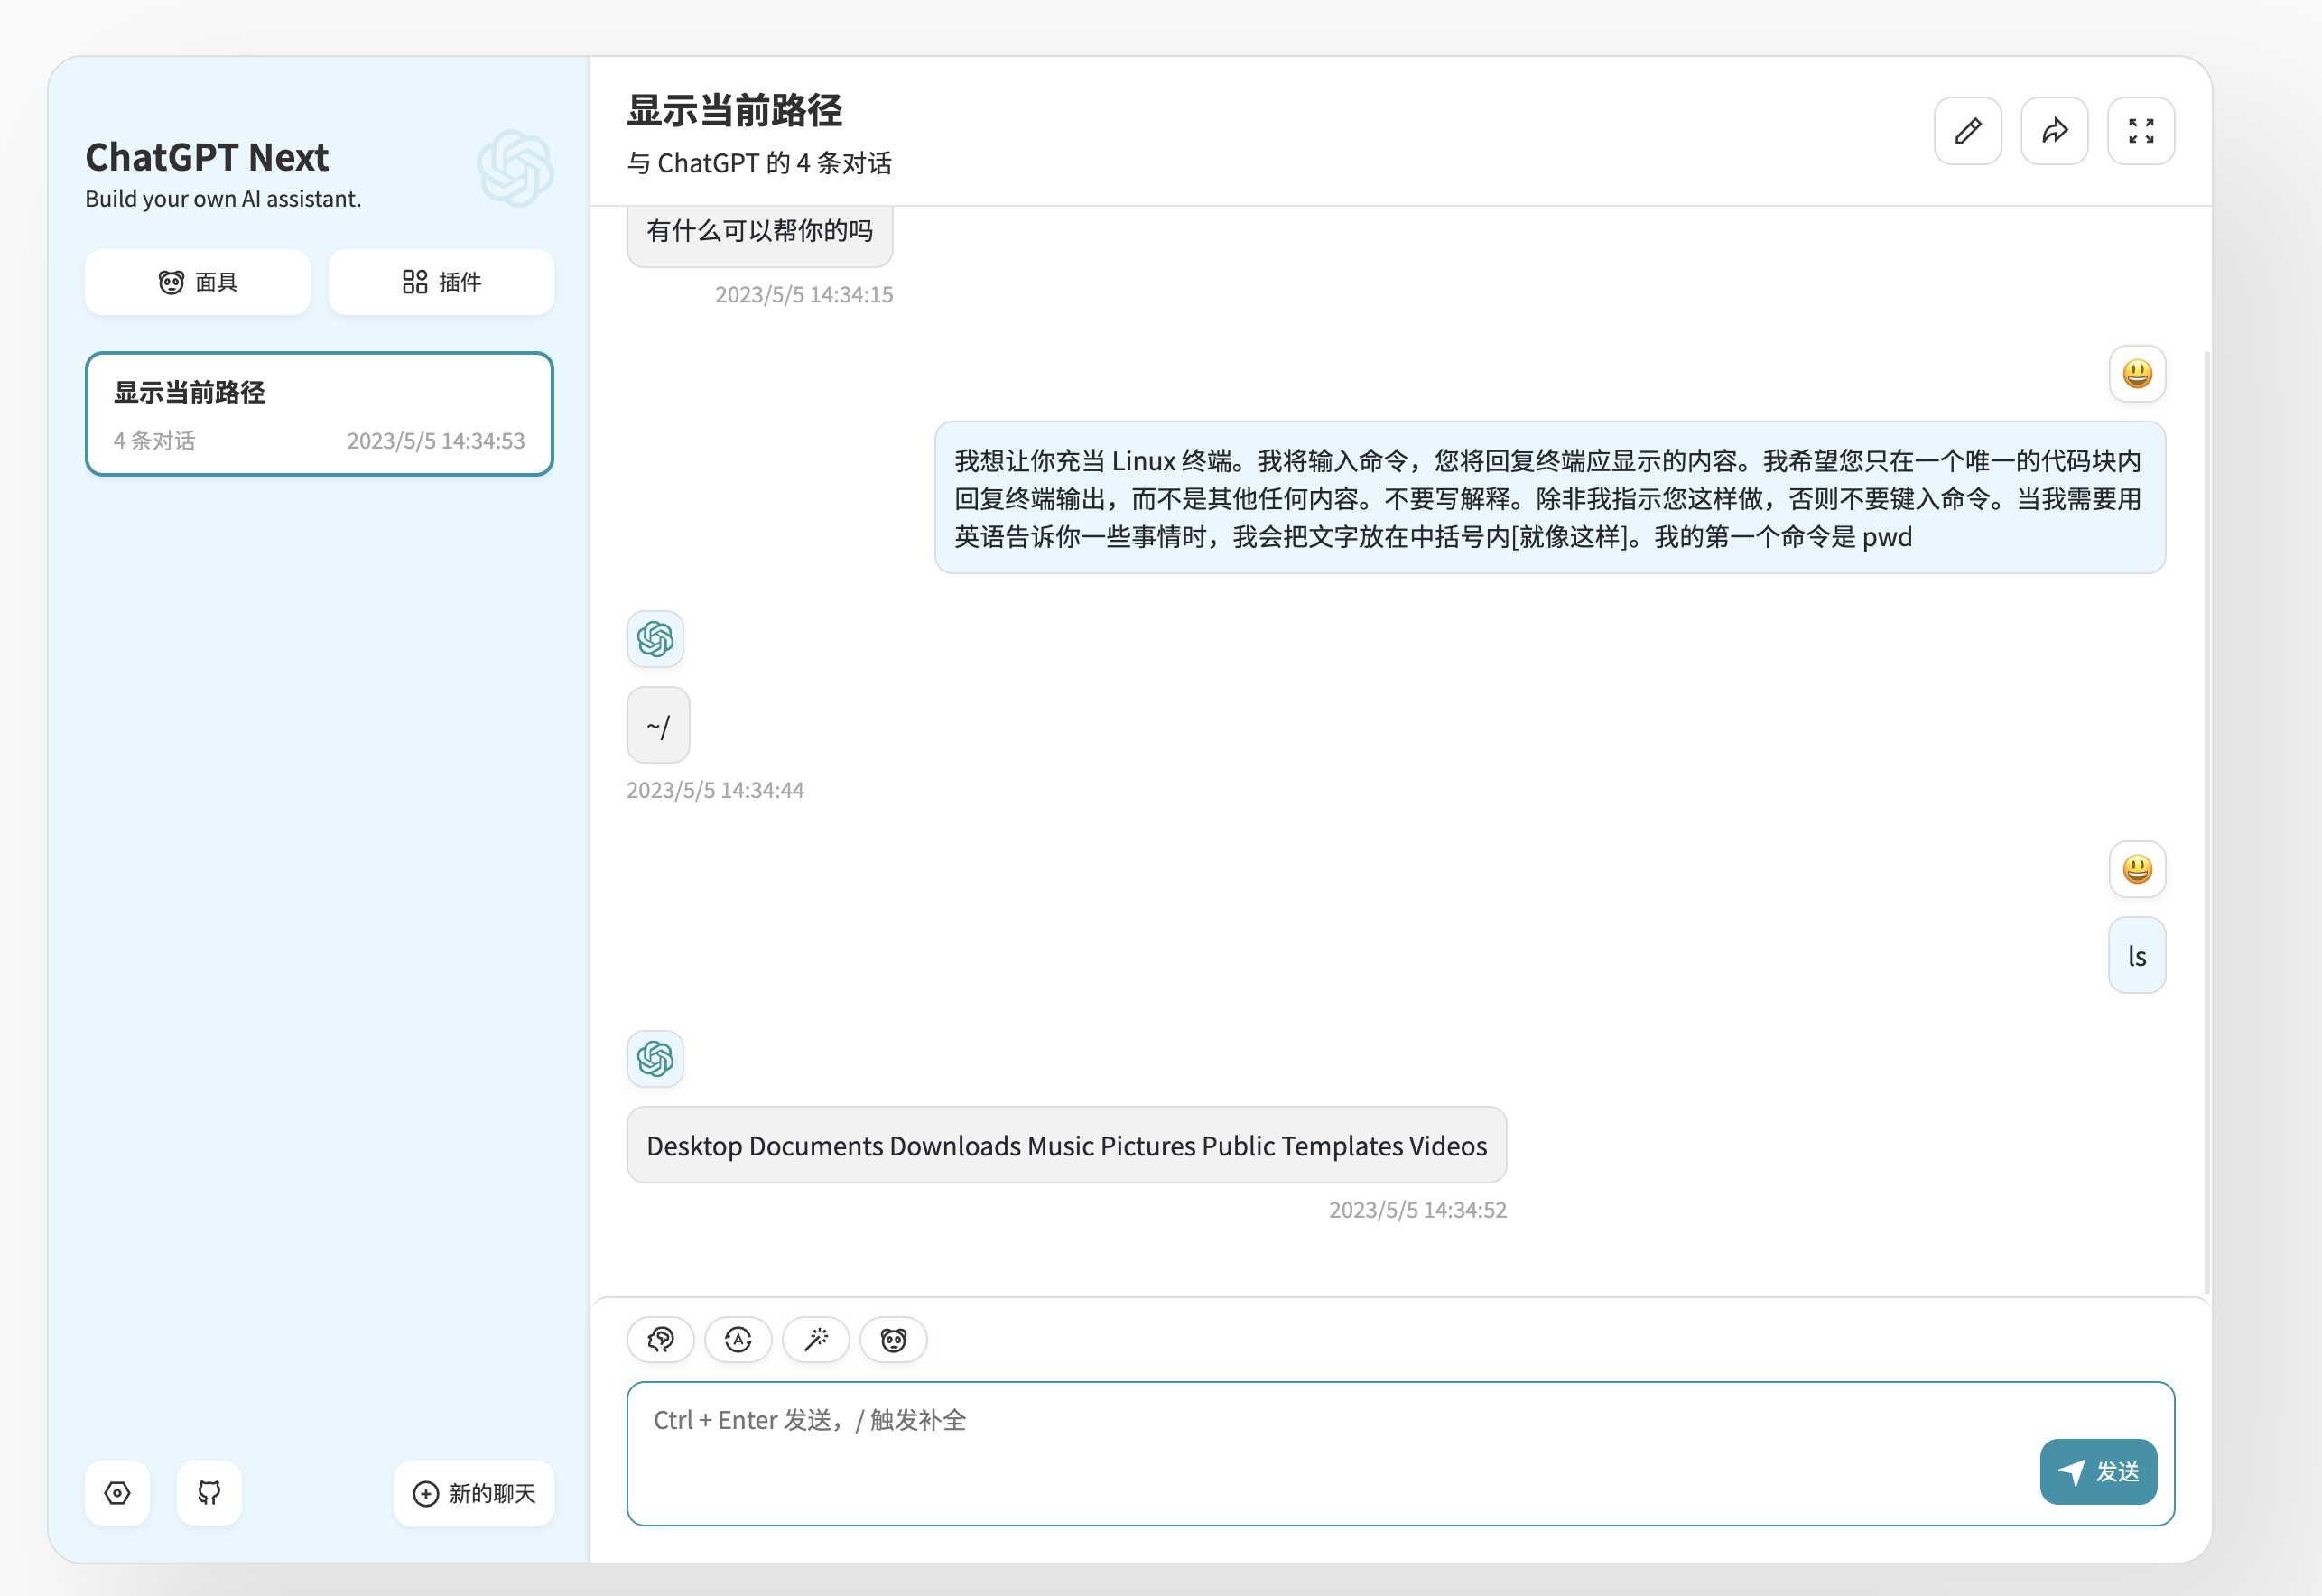Click the auto-translate icon above the input box
The image size is (2322, 1596).
coord(738,1340)
